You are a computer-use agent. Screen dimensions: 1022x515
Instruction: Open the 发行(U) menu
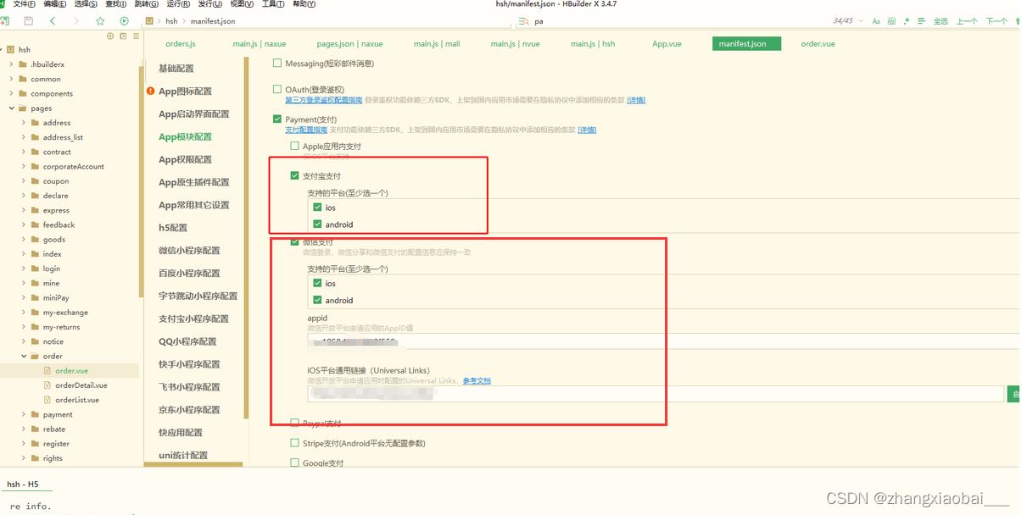click(x=209, y=4)
